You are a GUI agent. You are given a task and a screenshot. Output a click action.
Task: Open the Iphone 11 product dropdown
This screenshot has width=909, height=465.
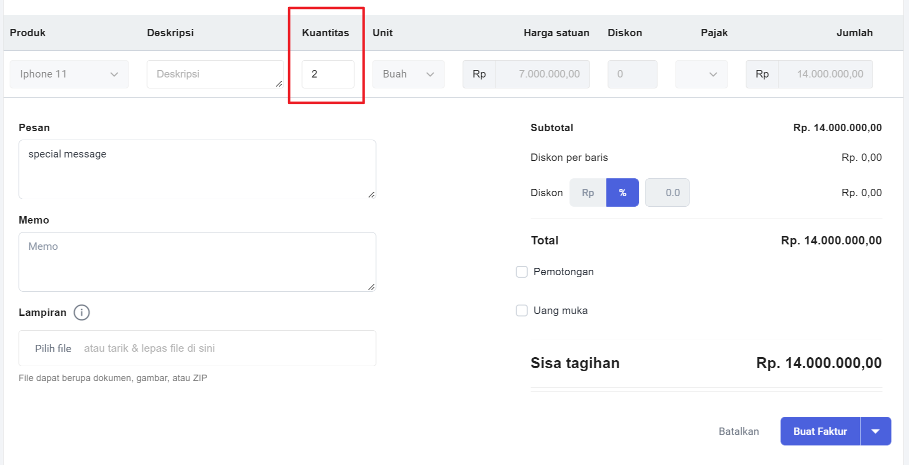(69, 74)
